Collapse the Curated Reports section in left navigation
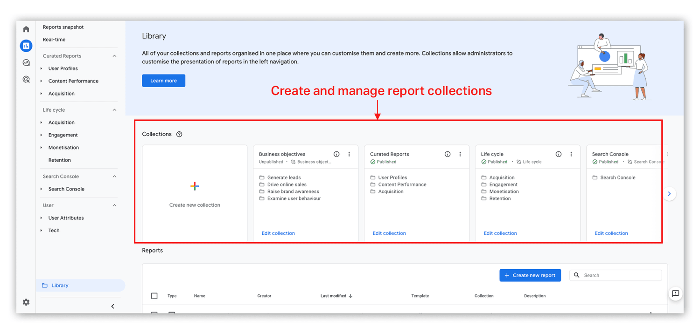The width and height of the screenshot is (700, 334). [x=115, y=55]
